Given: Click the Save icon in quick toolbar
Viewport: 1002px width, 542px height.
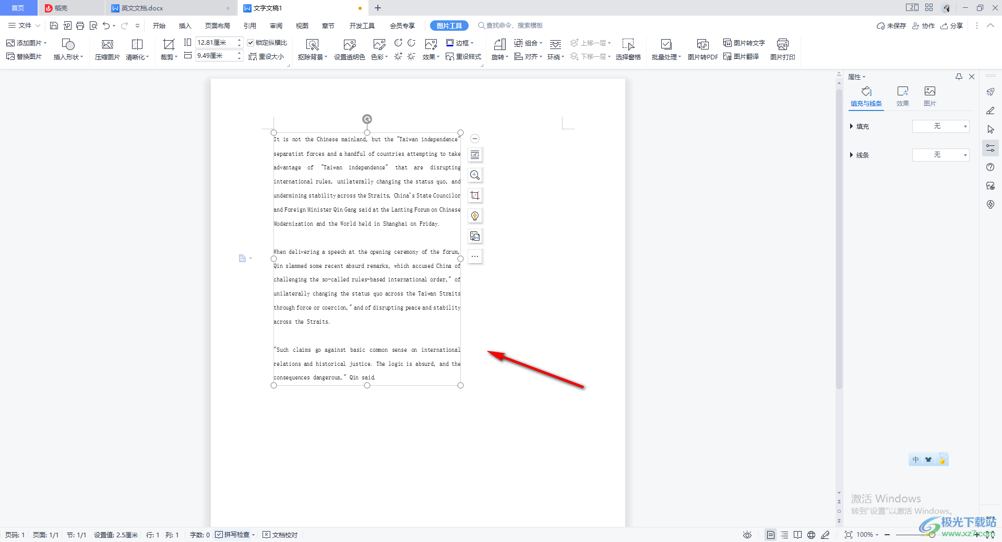Looking at the screenshot, I should [54, 26].
